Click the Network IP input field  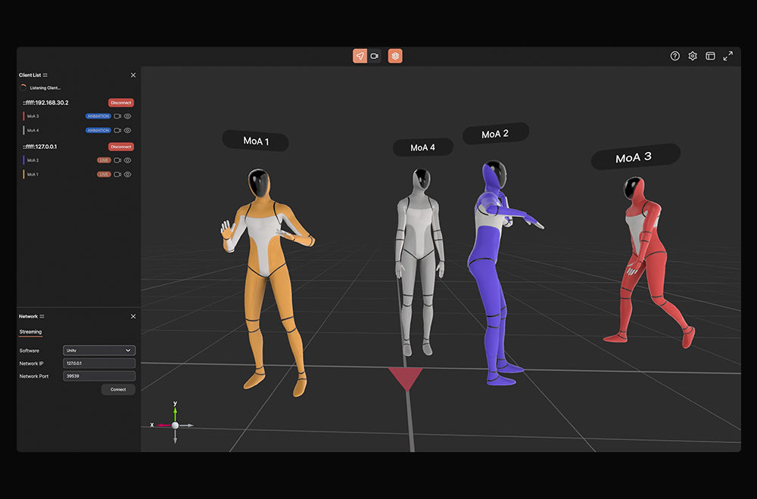click(99, 364)
